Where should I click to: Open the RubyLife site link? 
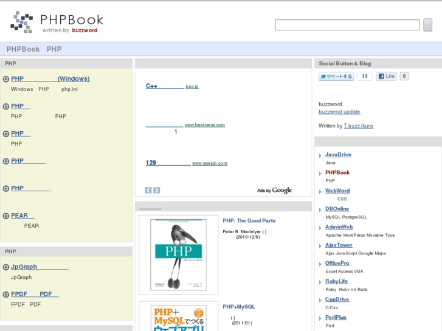[337, 281]
